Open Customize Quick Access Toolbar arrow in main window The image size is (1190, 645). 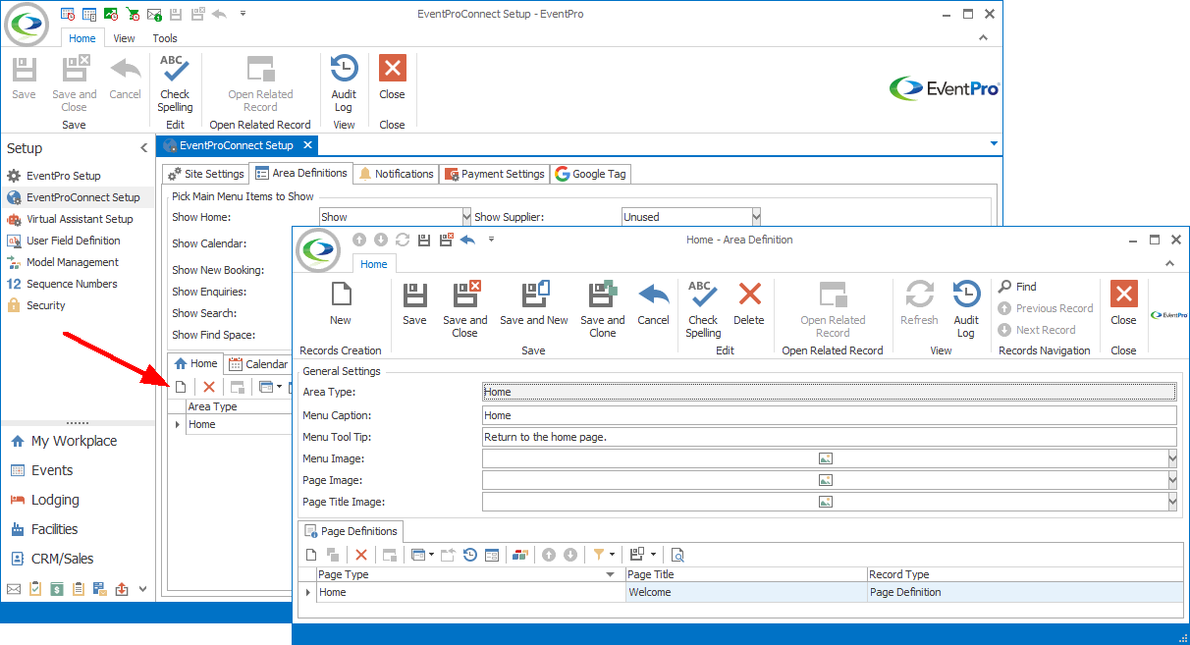coord(243,14)
